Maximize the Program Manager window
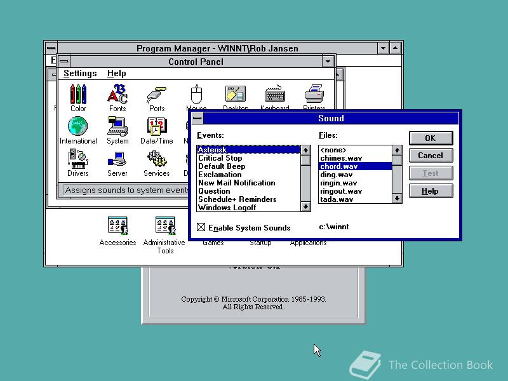Viewport: 508px width, 381px height. 395,48
